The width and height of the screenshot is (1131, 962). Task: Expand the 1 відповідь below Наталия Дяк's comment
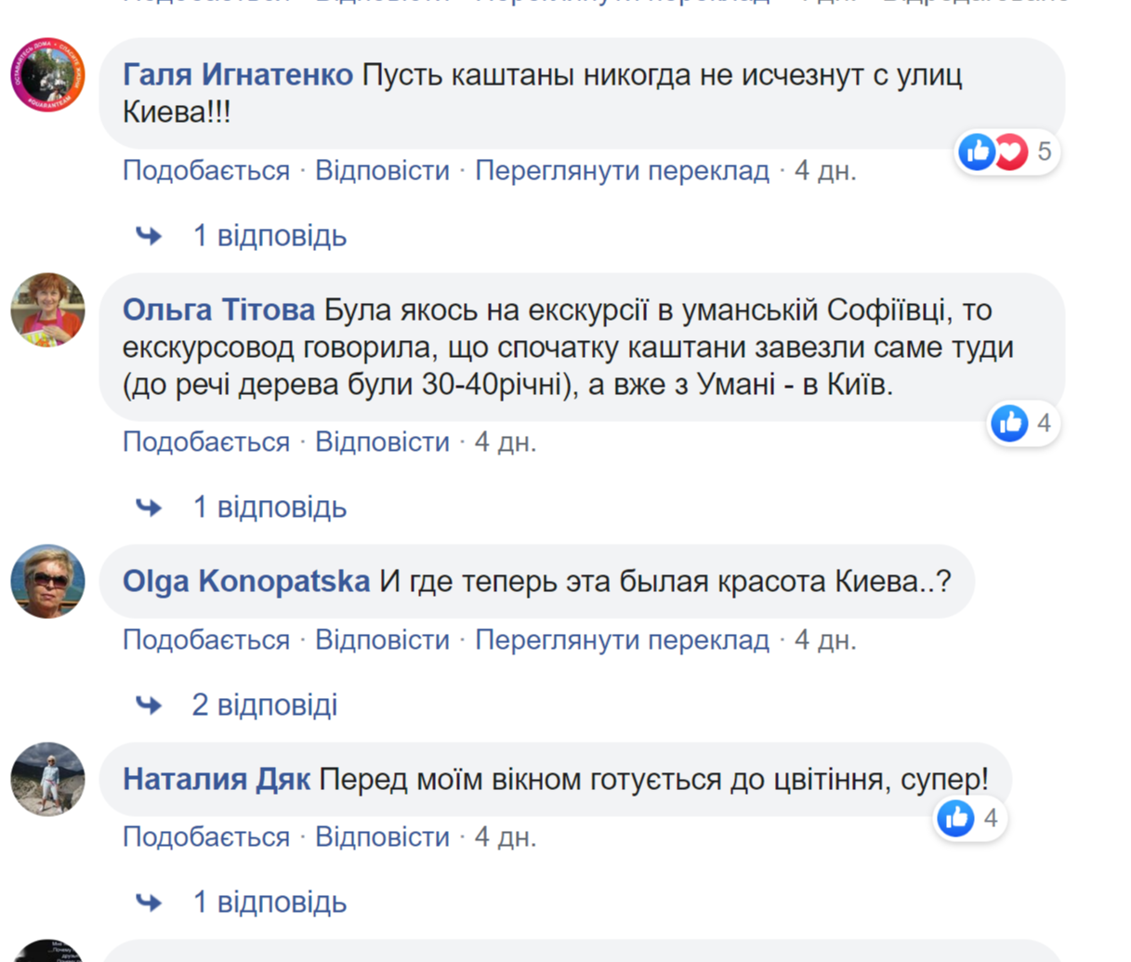tap(271, 901)
